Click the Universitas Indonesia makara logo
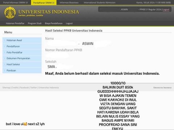 (10, 13)
